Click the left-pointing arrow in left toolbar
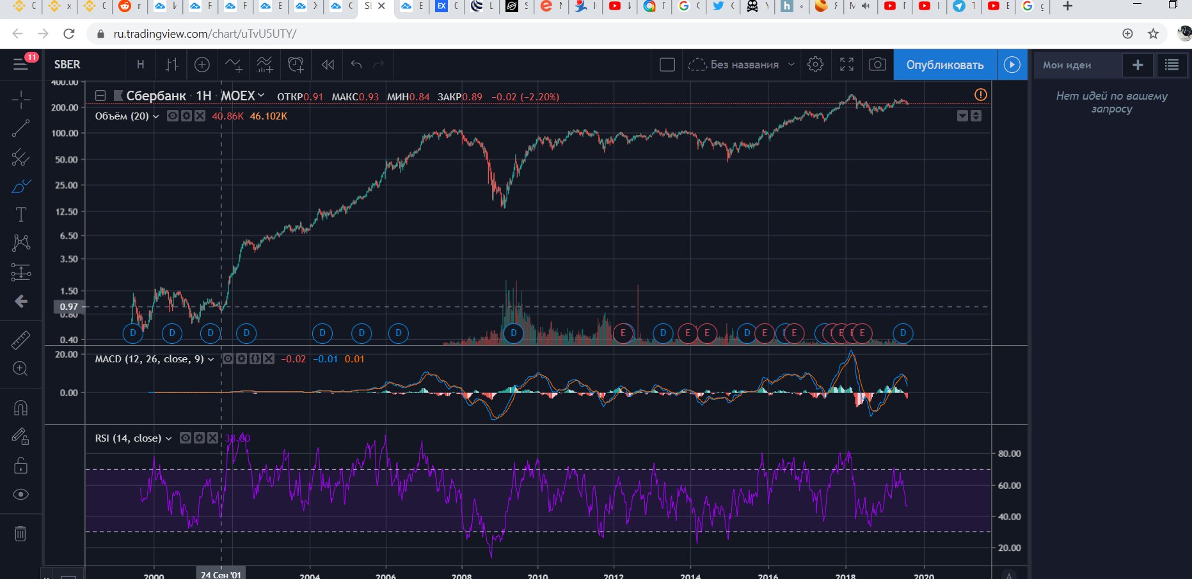Screen dimensions: 1192x579 [20, 301]
